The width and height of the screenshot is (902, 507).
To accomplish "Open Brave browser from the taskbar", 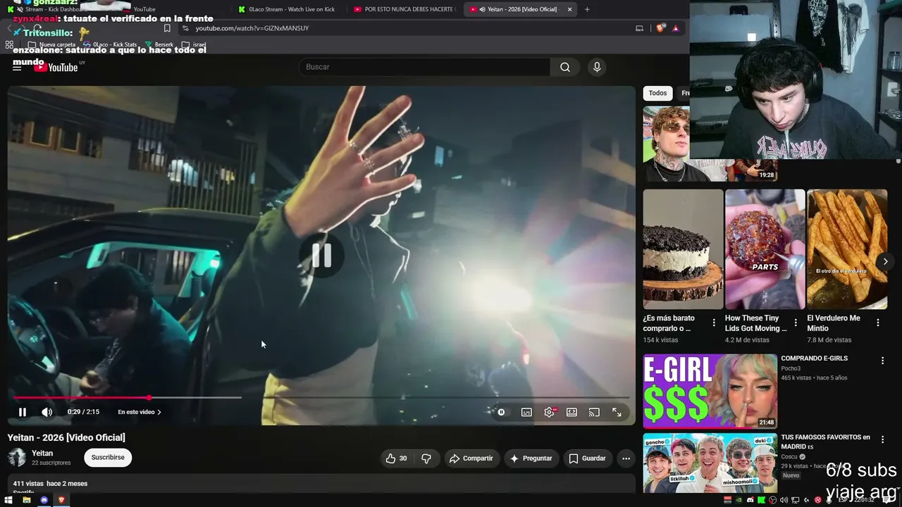I will point(61,500).
